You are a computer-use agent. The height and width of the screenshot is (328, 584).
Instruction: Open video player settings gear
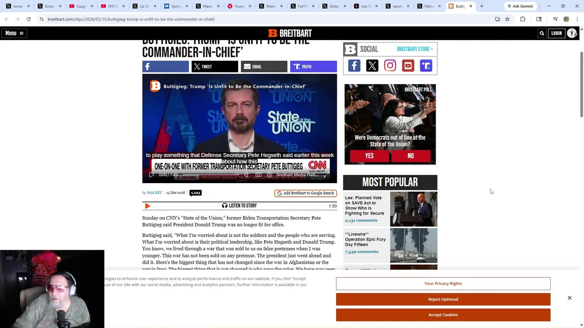click(x=270, y=174)
